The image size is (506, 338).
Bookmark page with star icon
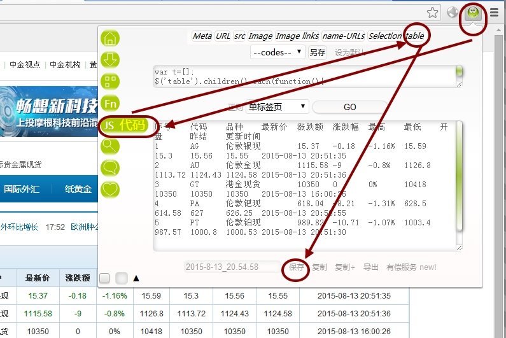pos(432,13)
